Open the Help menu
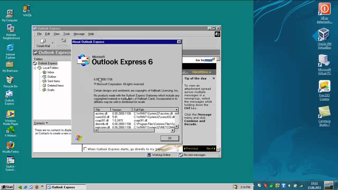 (x=91, y=34)
